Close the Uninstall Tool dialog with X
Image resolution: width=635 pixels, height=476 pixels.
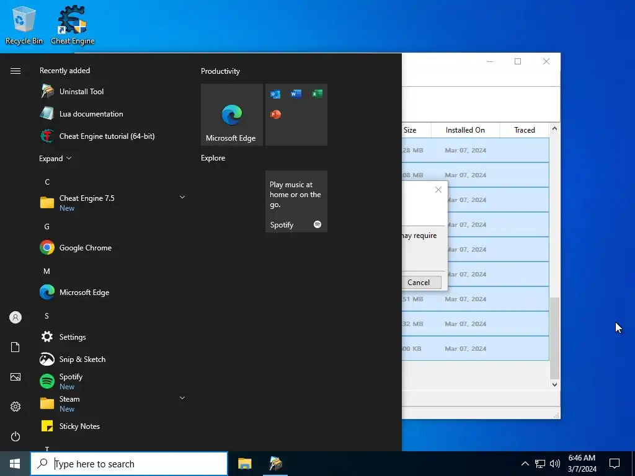click(438, 190)
